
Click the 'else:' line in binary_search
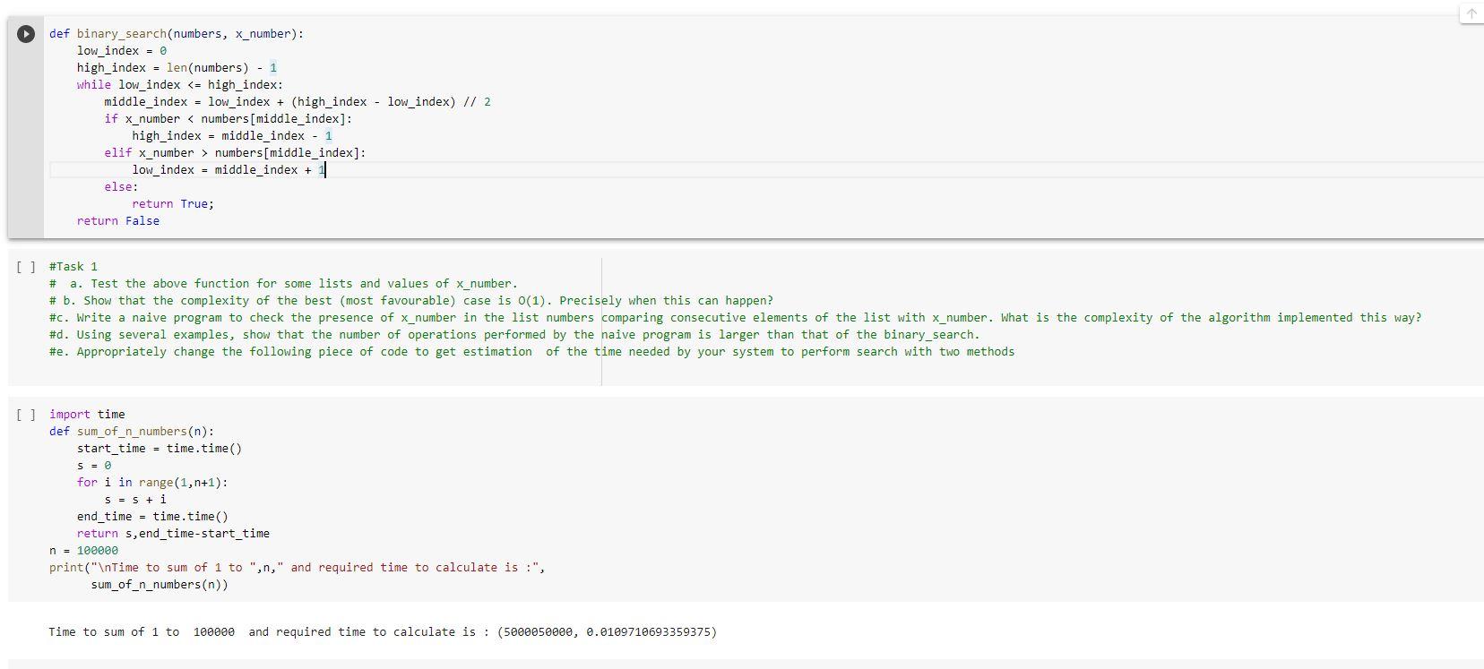pos(121,187)
